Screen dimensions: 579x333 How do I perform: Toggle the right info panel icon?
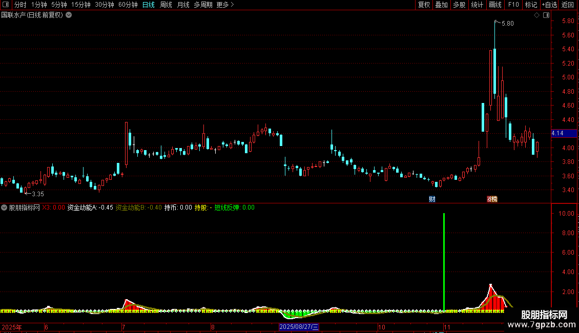[546, 15]
